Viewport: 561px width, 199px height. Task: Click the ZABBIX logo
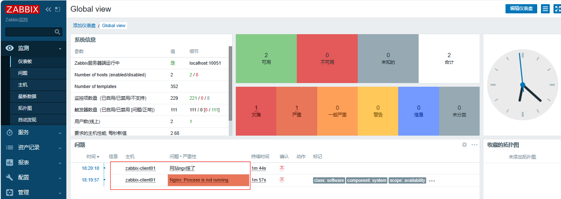(23, 9)
